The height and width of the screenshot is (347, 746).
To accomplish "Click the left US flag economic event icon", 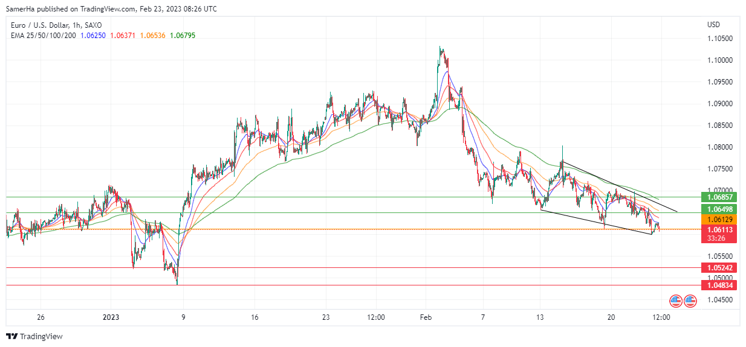I will [x=676, y=301].
